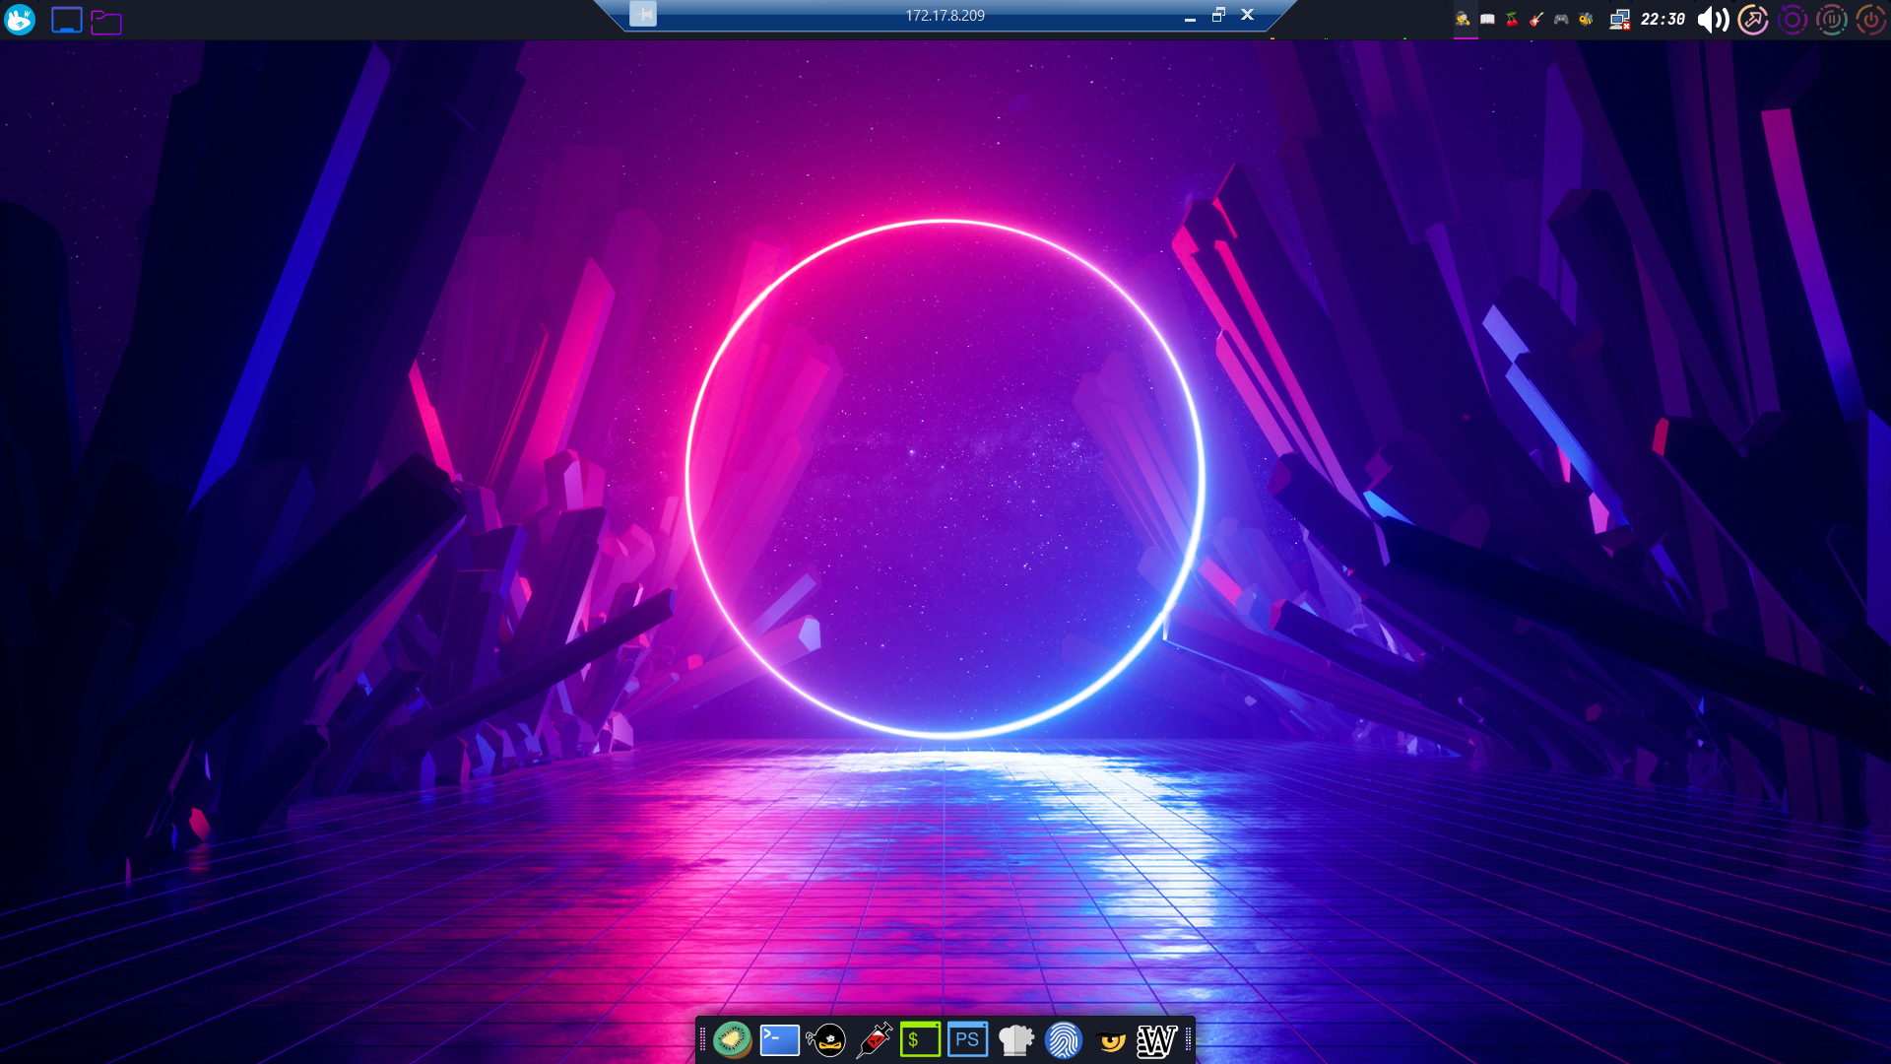The image size is (1891, 1064).
Task: Select the yellow eye dock icon
Action: click(x=1110, y=1038)
